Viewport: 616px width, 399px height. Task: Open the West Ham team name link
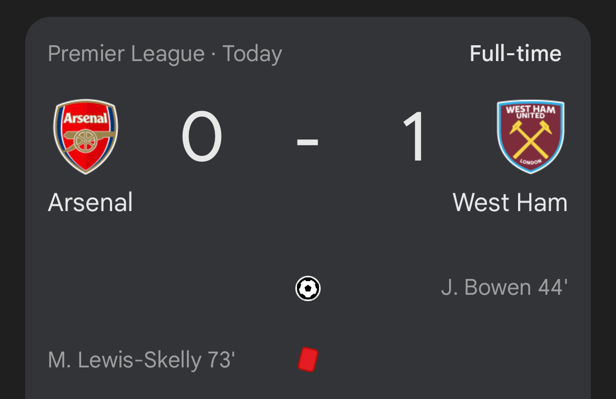click(x=510, y=203)
